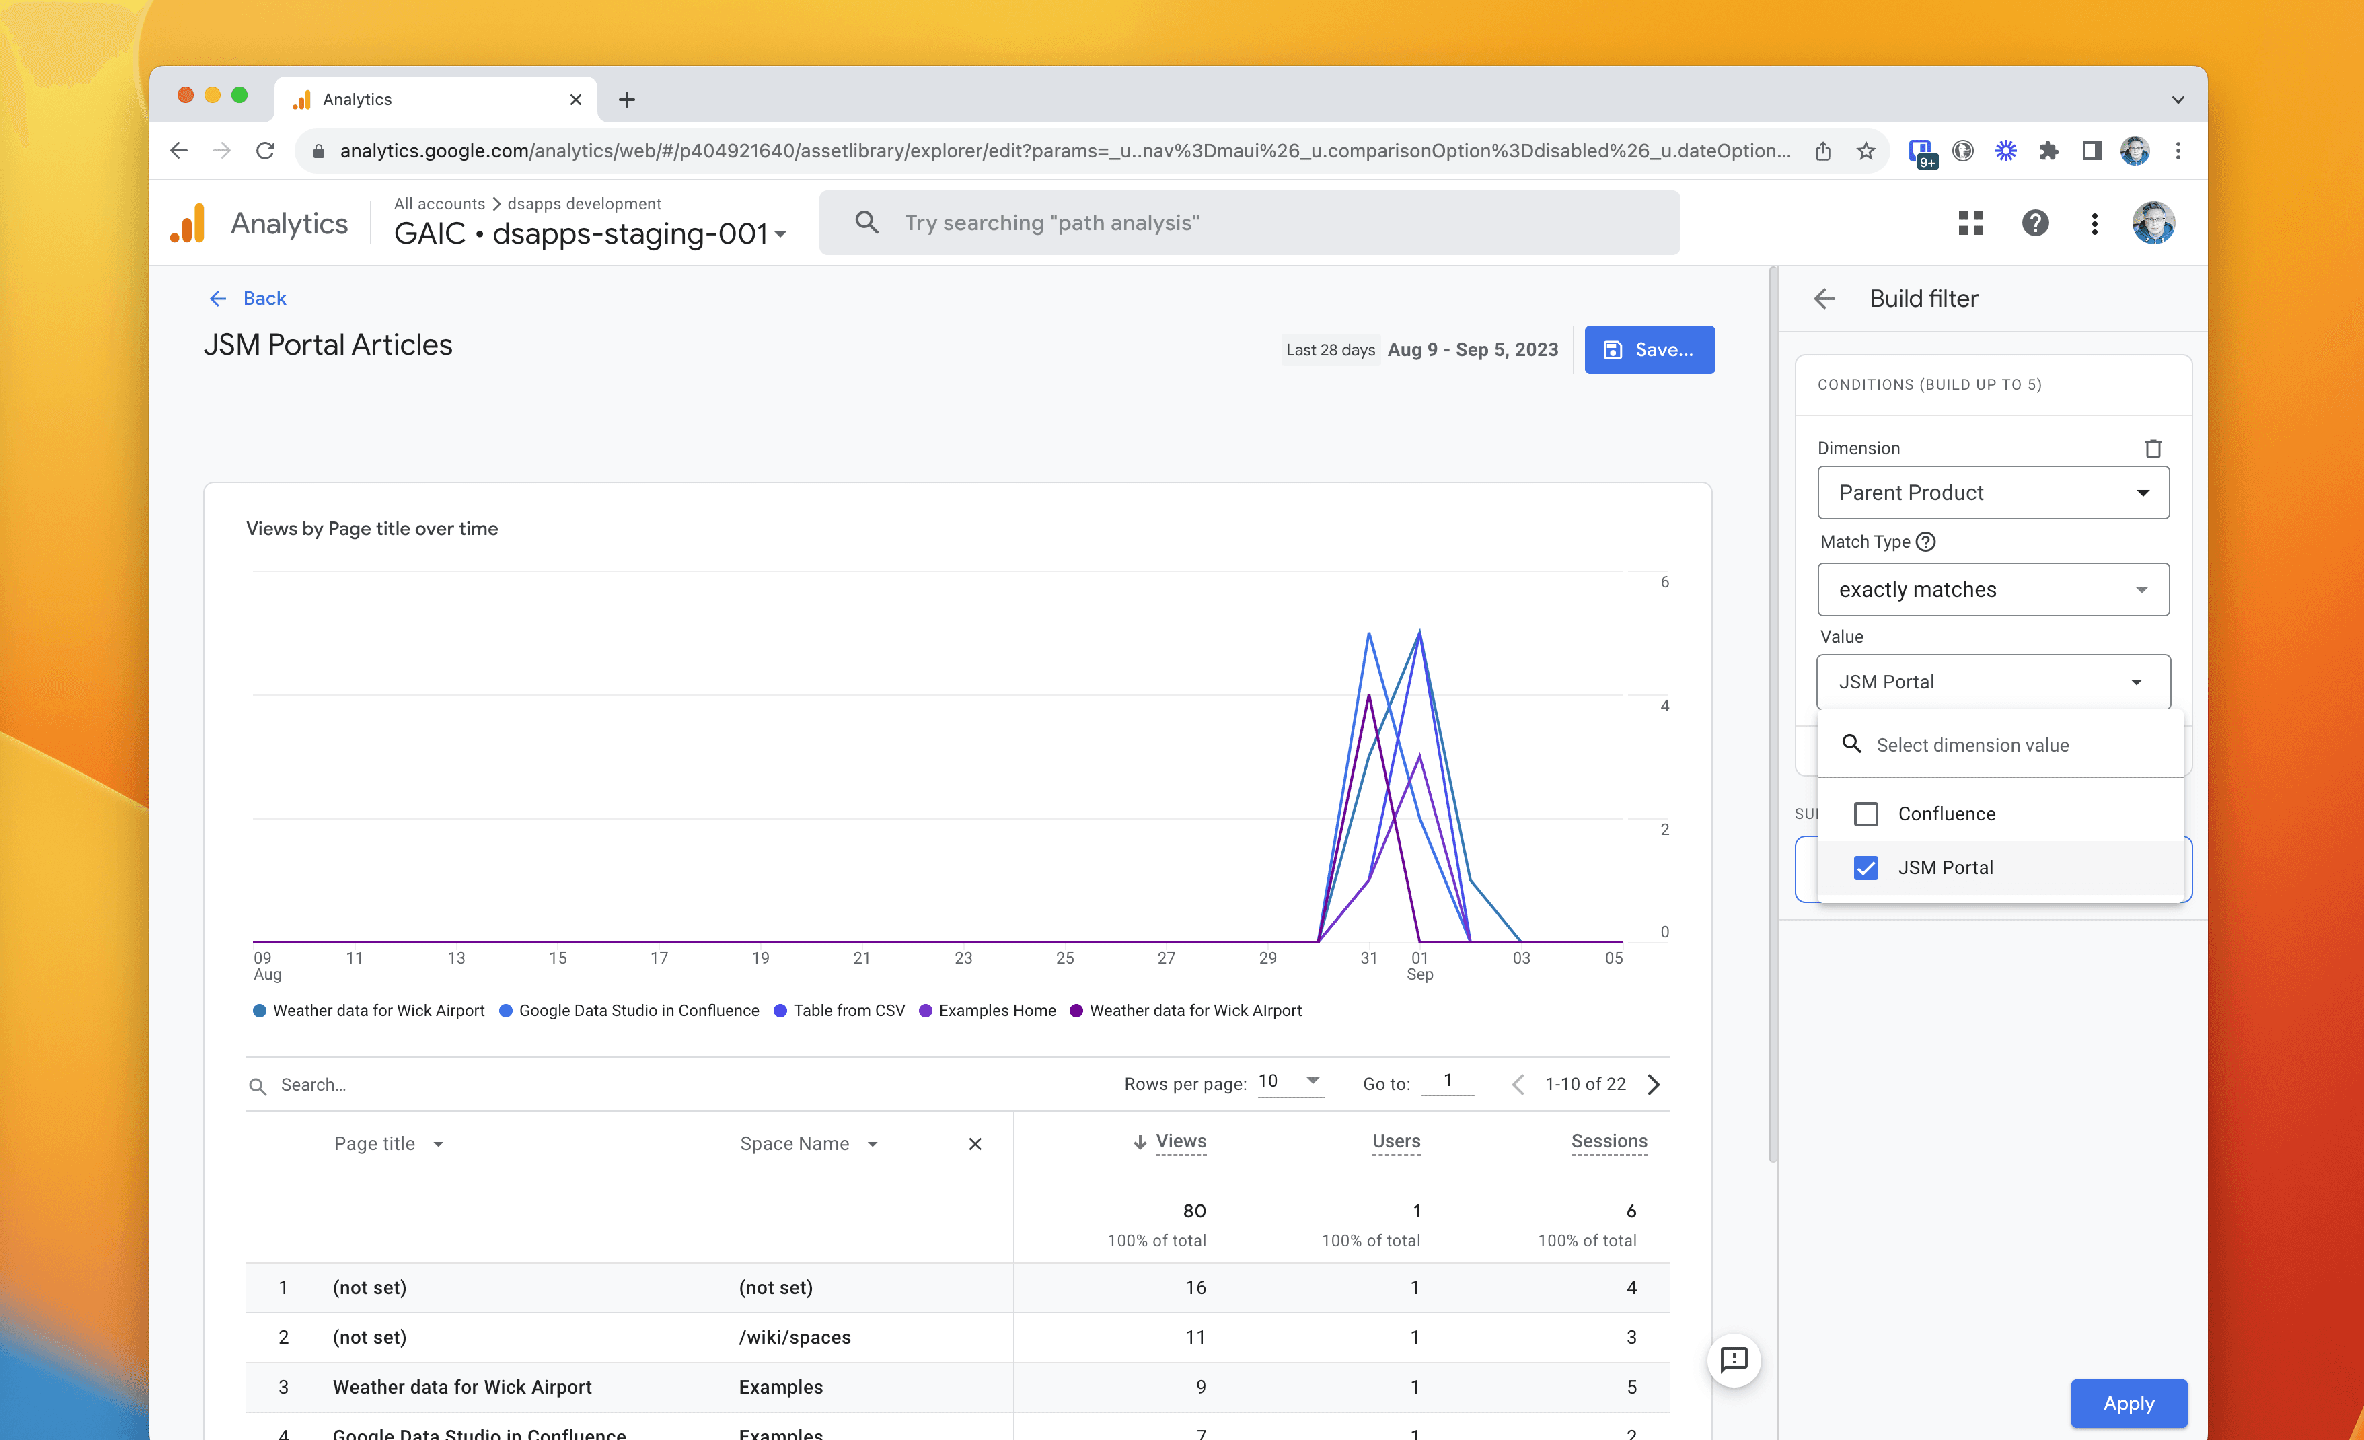This screenshot has height=1440, width=2364.
Task: Check the Confluence checkbox
Action: click(1866, 814)
